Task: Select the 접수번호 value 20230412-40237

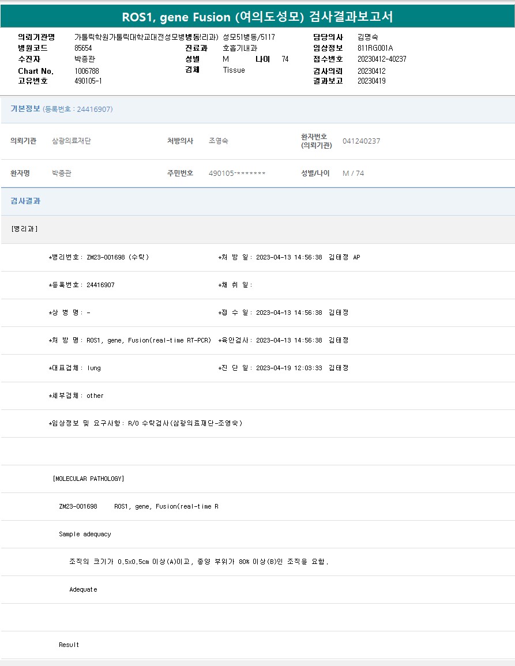Action: pos(381,59)
